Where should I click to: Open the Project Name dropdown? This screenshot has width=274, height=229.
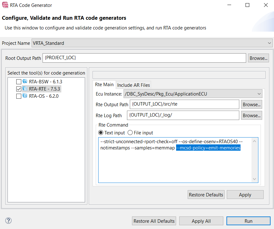click(152, 43)
